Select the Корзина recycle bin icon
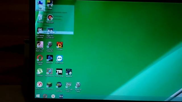182x102 pixels. coord(40,18)
